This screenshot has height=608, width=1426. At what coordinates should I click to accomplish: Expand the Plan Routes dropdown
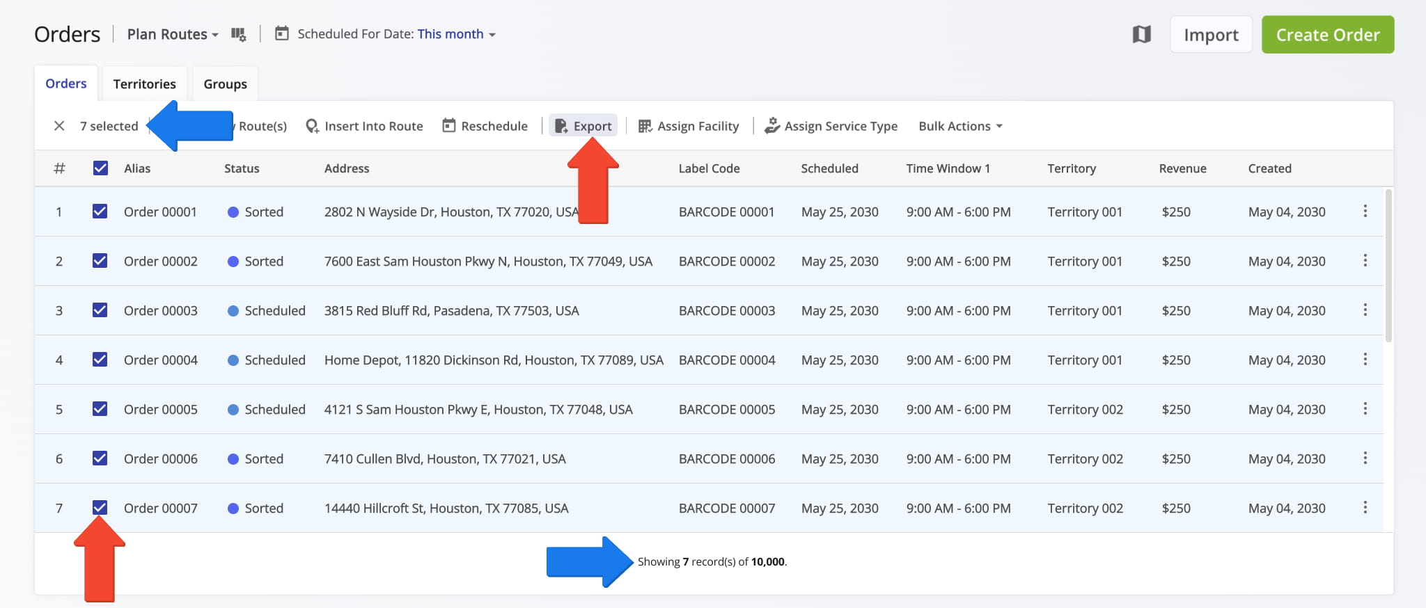click(173, 34)
